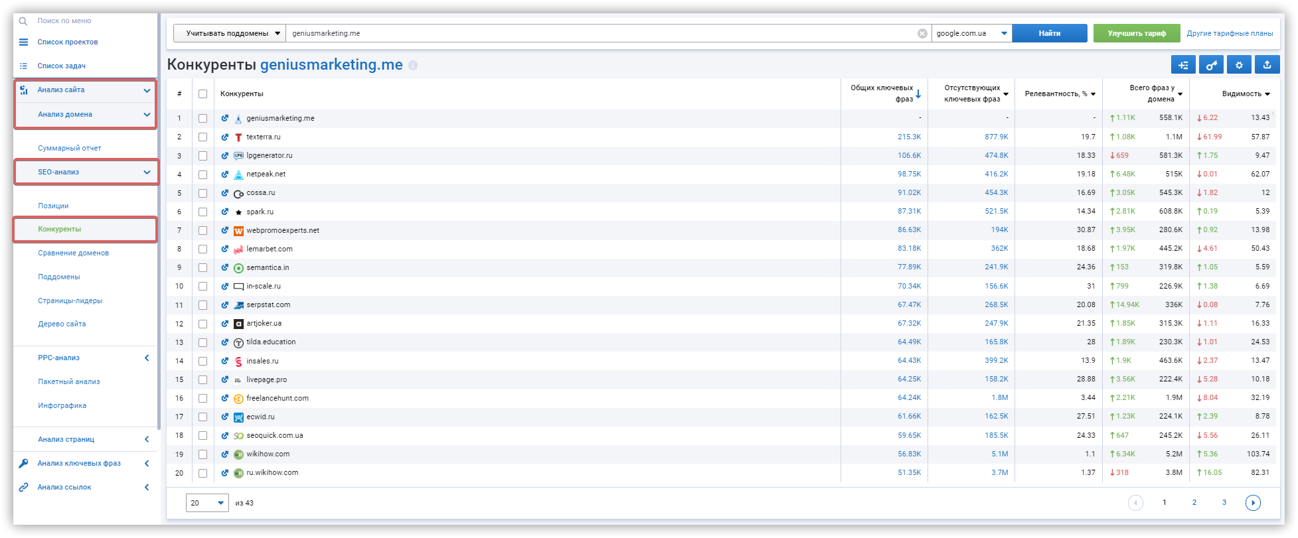This screenshot has height=538, width=1298.
Task: Select Конкуренты in the sidebar
Action: coord(60,229)
